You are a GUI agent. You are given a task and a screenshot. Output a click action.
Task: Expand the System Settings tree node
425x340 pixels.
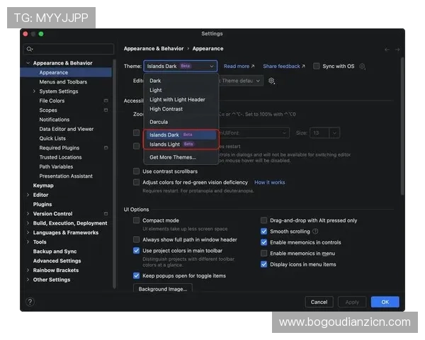coord(34,91)
